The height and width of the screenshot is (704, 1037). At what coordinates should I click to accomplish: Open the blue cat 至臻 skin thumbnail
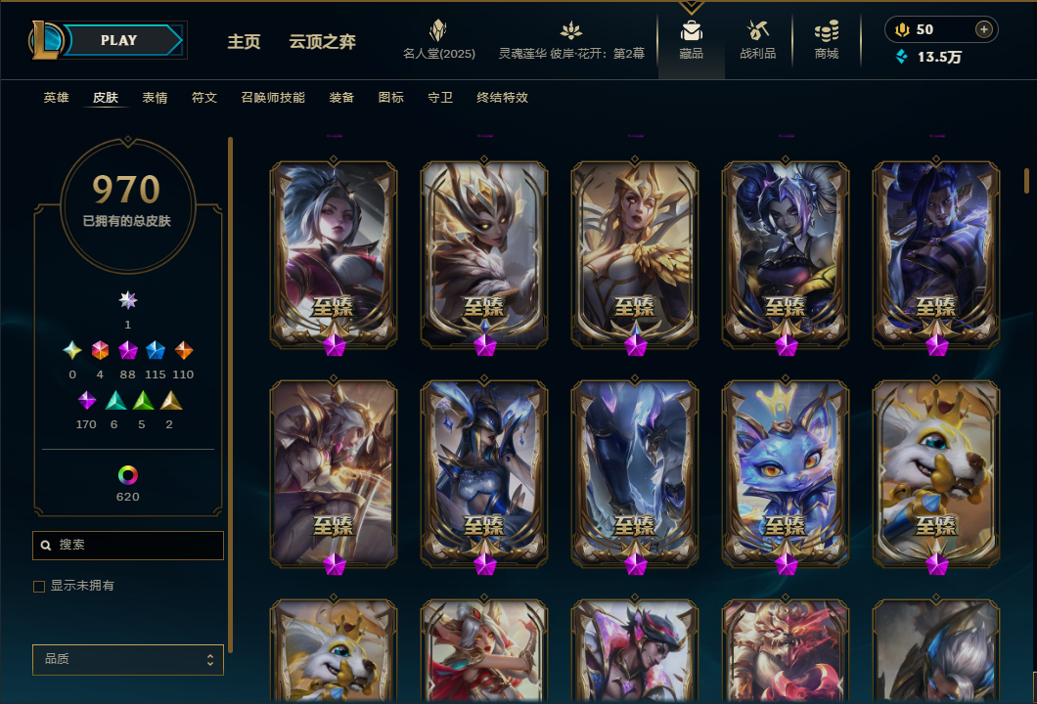785,473
